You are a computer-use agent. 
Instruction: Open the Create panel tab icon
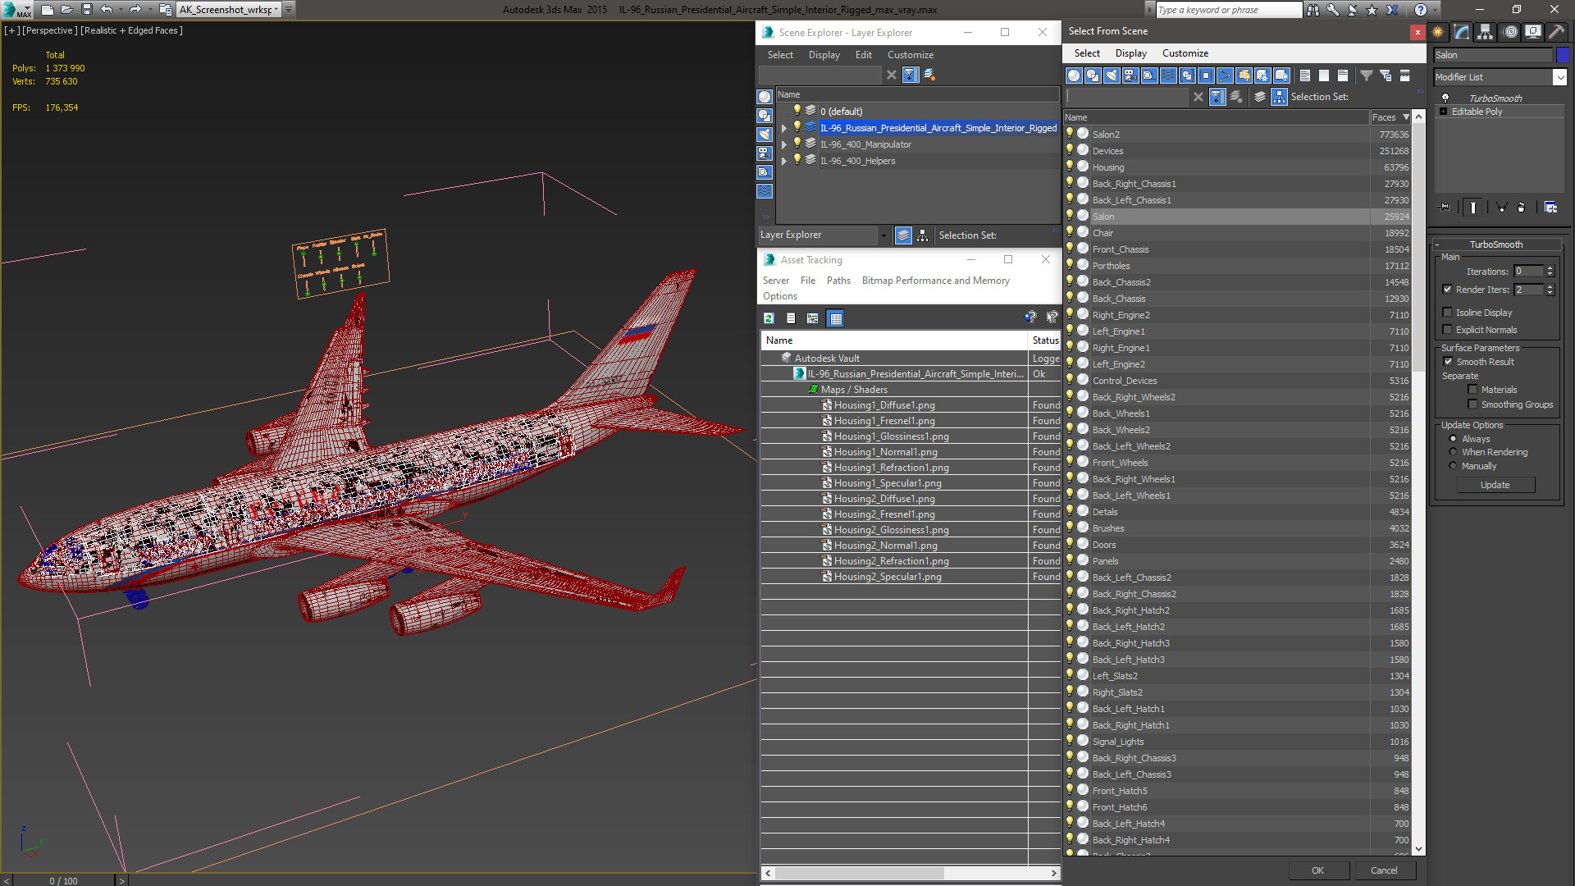[1438, 32]
